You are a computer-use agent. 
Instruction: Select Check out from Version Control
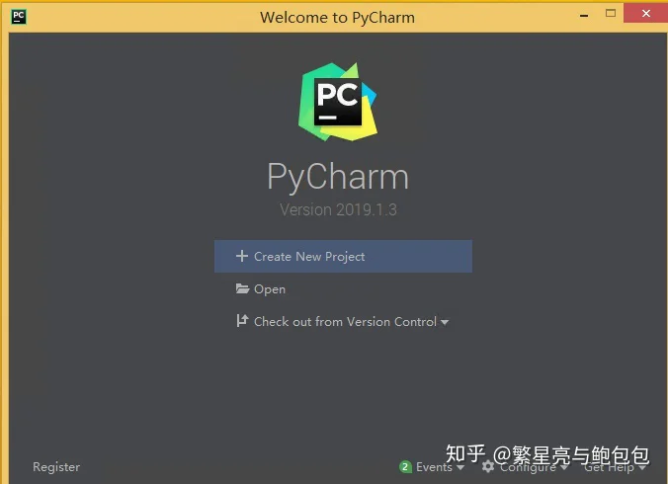coord(345,321)
